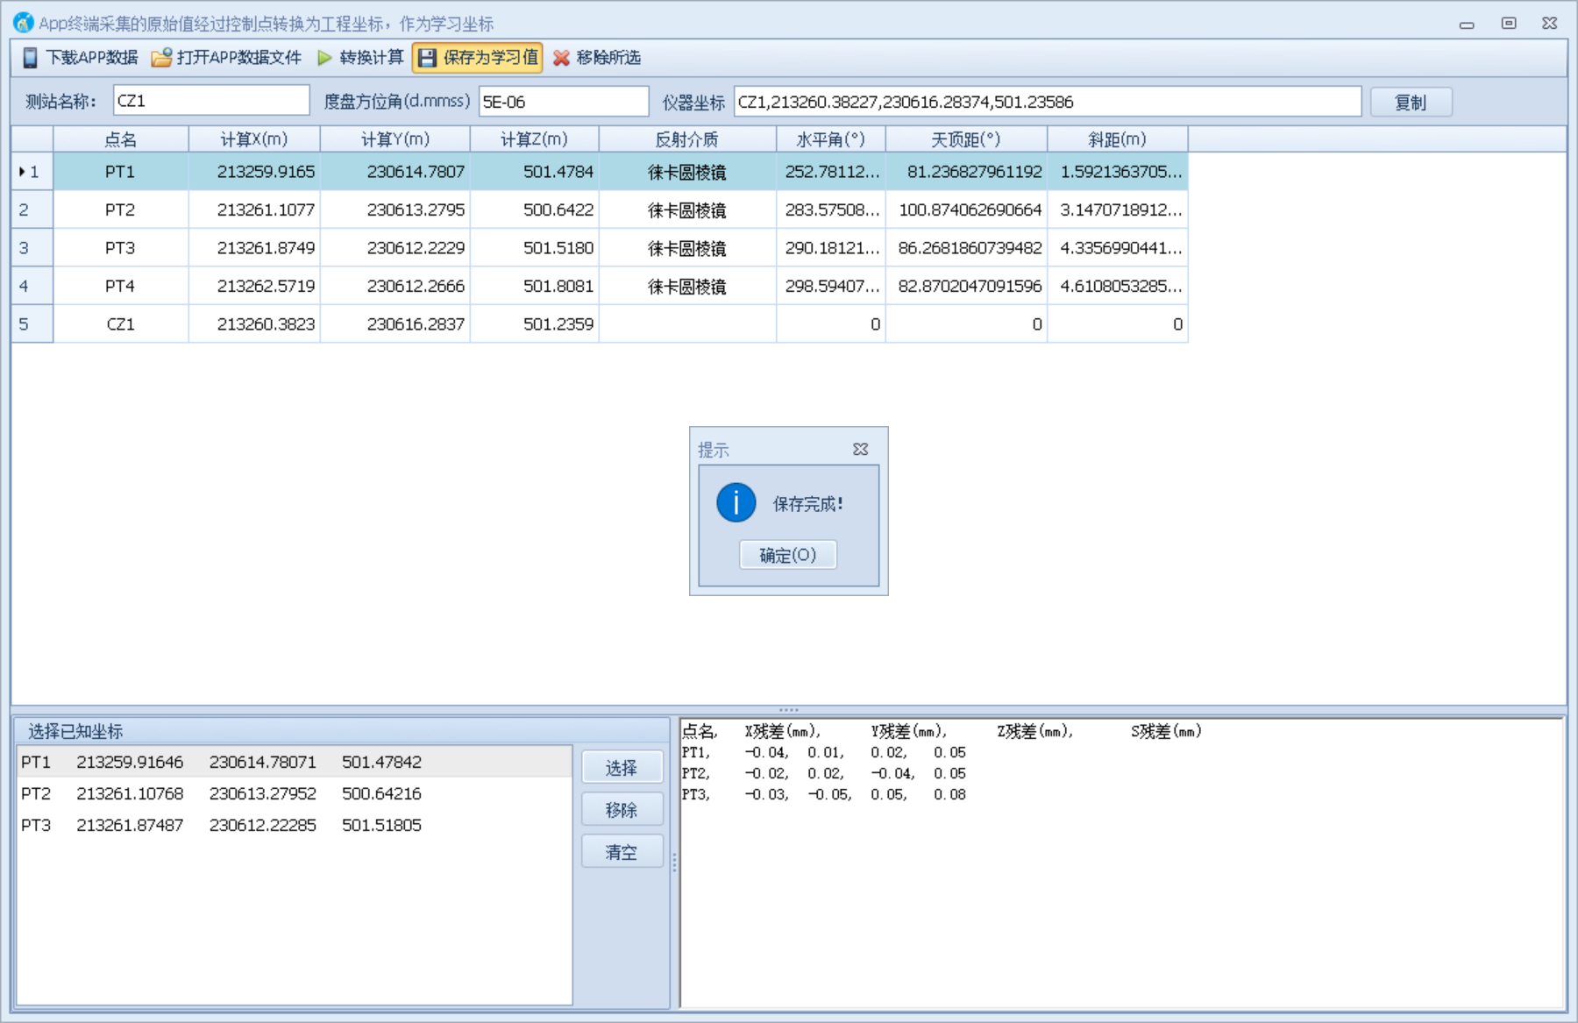1578x1023 pixels.
Task: Select row 2 via its row header
Action: (32, 210)
